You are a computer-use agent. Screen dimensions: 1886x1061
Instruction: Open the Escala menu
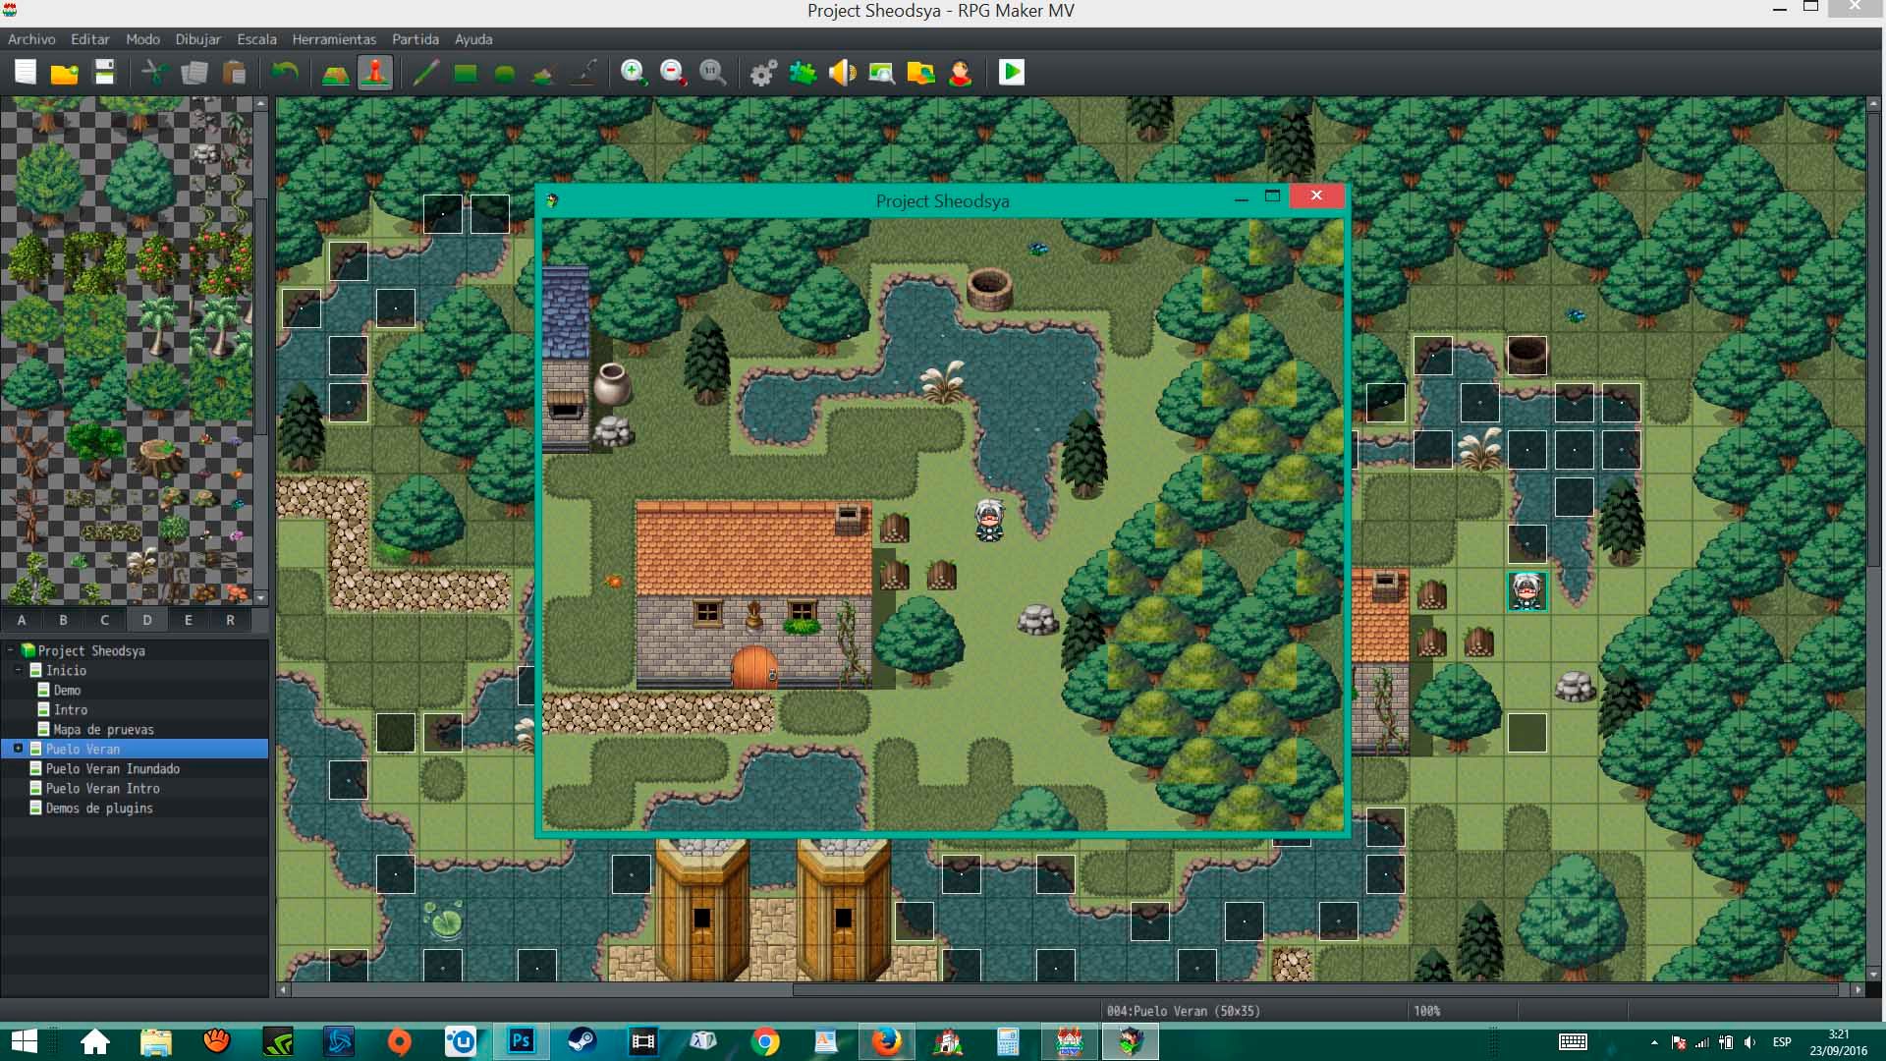256,39
